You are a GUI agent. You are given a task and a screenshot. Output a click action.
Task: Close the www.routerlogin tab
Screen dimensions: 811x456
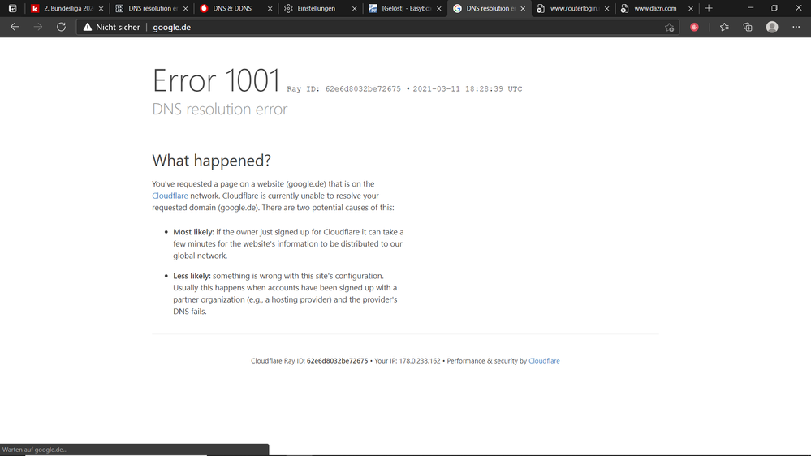coord(606,8)
